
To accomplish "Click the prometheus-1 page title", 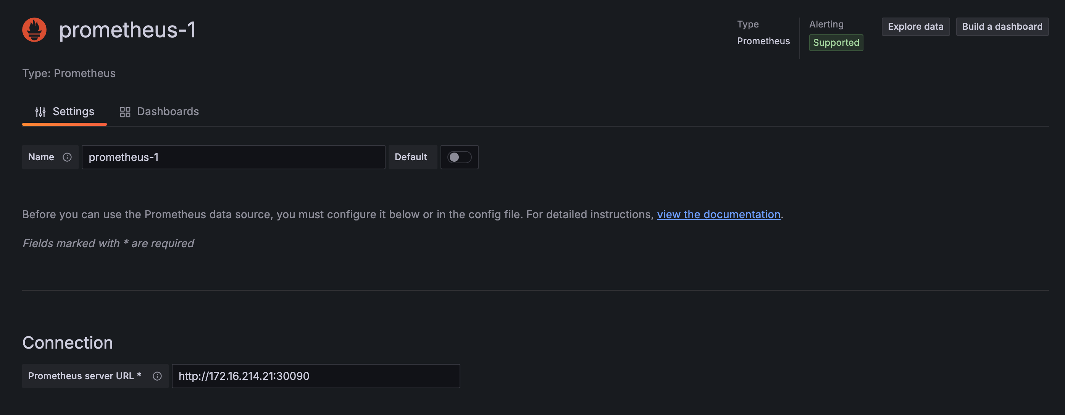I will [x=127, y=30].
